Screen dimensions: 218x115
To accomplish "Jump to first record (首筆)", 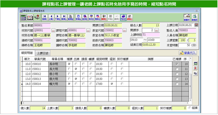I will pyautogui.click(x=44, y=17).
